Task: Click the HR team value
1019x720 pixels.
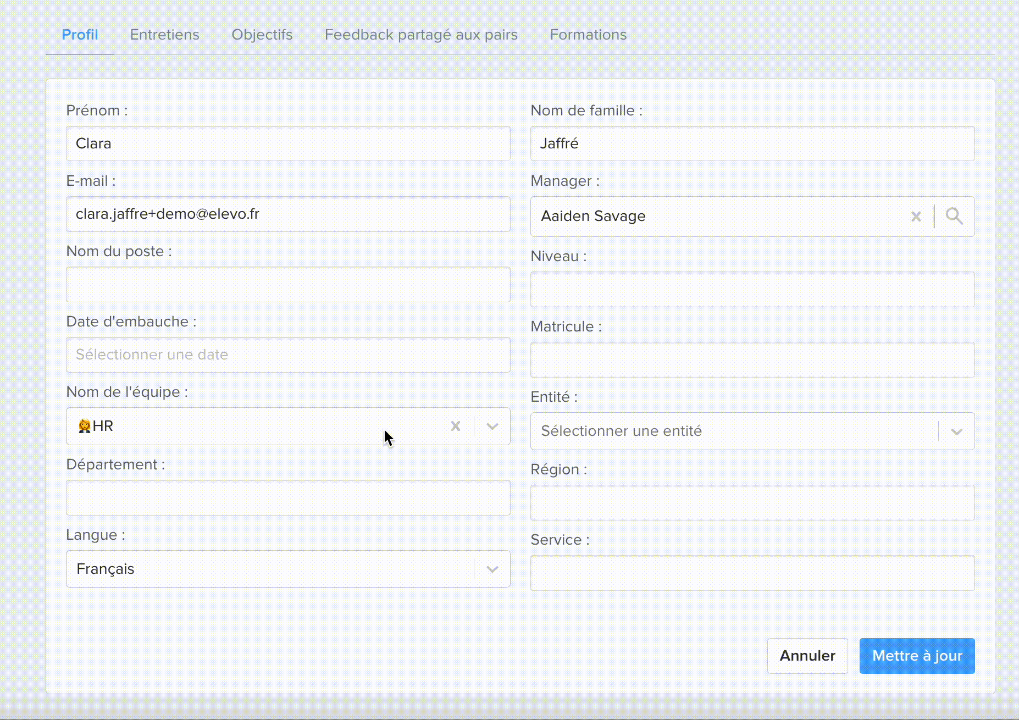Action: (96, 426)
